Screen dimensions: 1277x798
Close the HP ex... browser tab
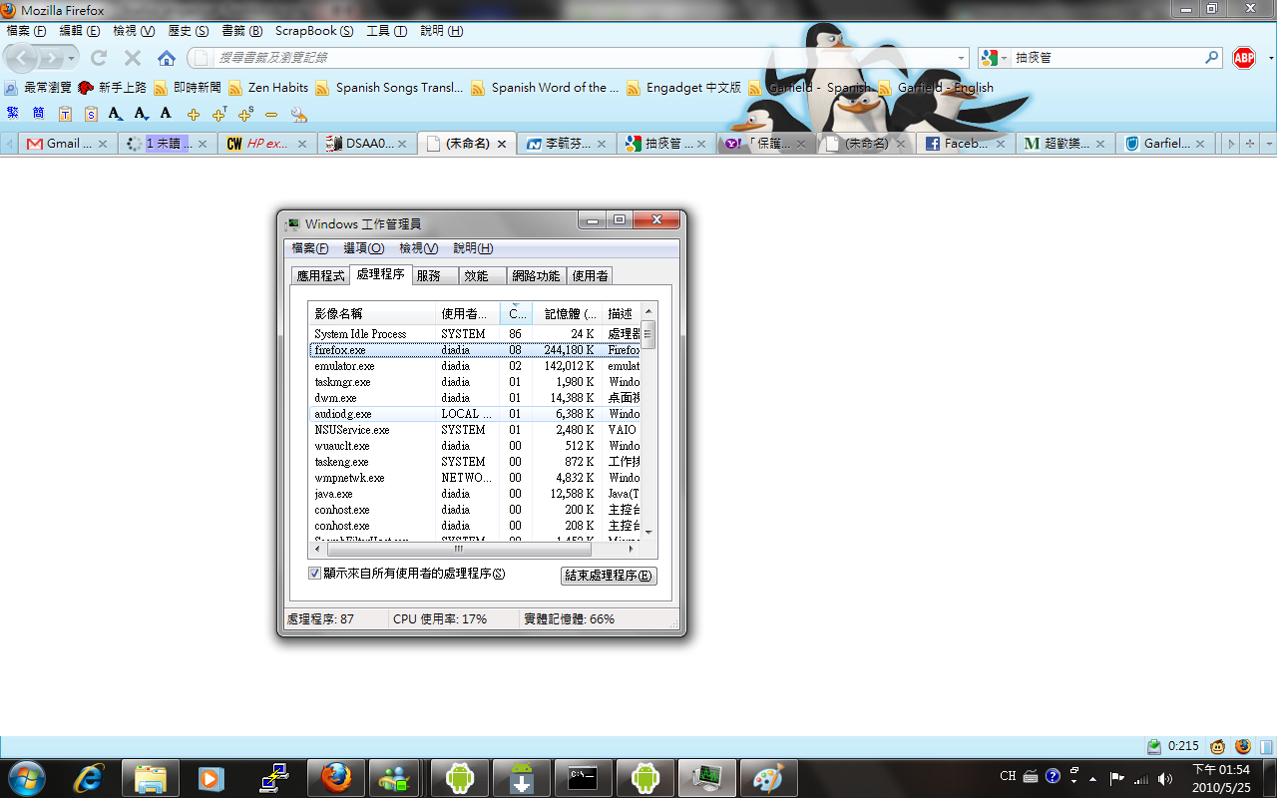[302, 144]
